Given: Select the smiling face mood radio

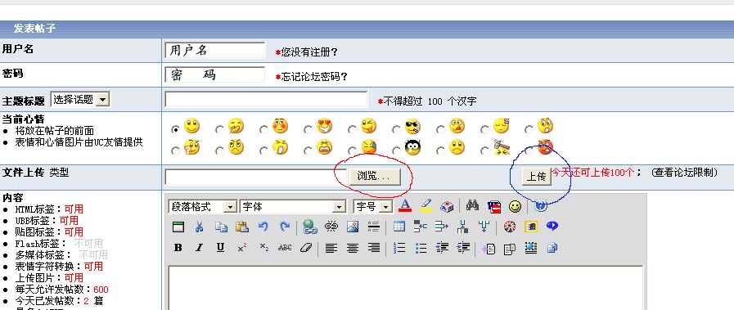Looking at the screenshot, I should click(x=176, y=129).
